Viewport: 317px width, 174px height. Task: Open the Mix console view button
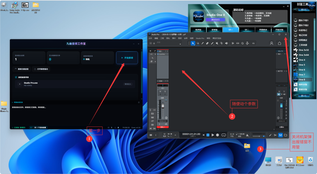pyautogui.click(x=280, y=135)
